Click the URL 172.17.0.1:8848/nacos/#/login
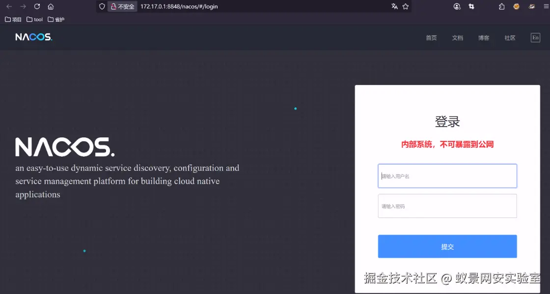 [x=179, y=7]
